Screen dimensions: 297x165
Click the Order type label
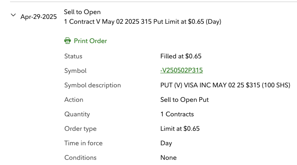80,129
